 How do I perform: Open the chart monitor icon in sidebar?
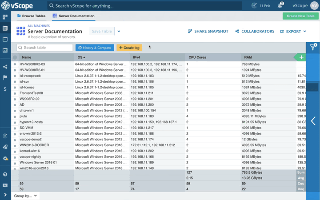click(x=5, y=50)
